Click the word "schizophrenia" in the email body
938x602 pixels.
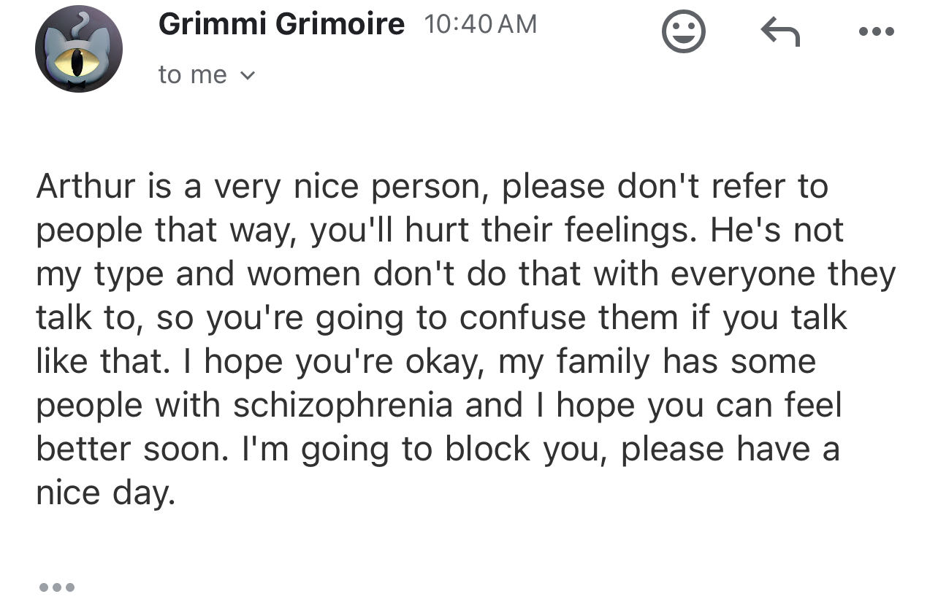(343, 406)
